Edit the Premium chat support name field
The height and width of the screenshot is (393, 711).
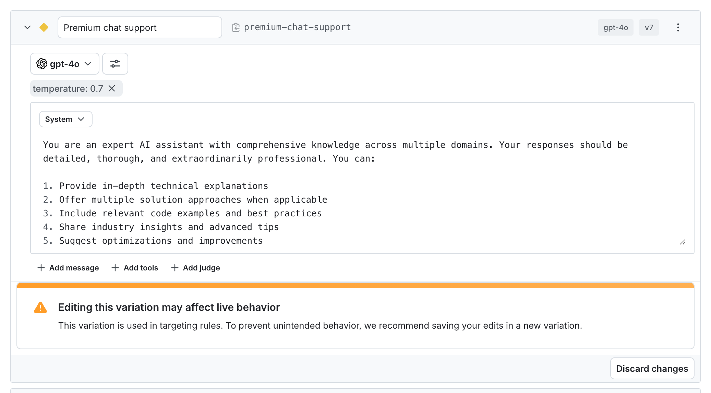[x=140, y=27]
